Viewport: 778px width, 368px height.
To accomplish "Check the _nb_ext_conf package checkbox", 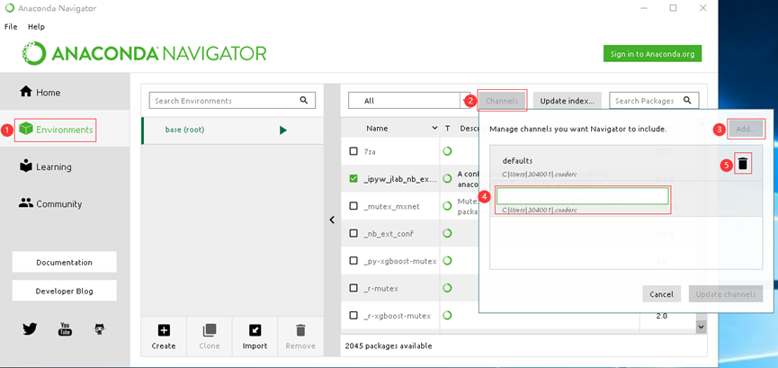I will click(x=353, y=233).
